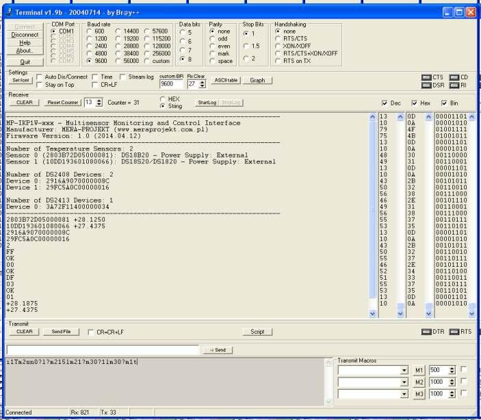Click the Disconnect button

pos(25,35)
